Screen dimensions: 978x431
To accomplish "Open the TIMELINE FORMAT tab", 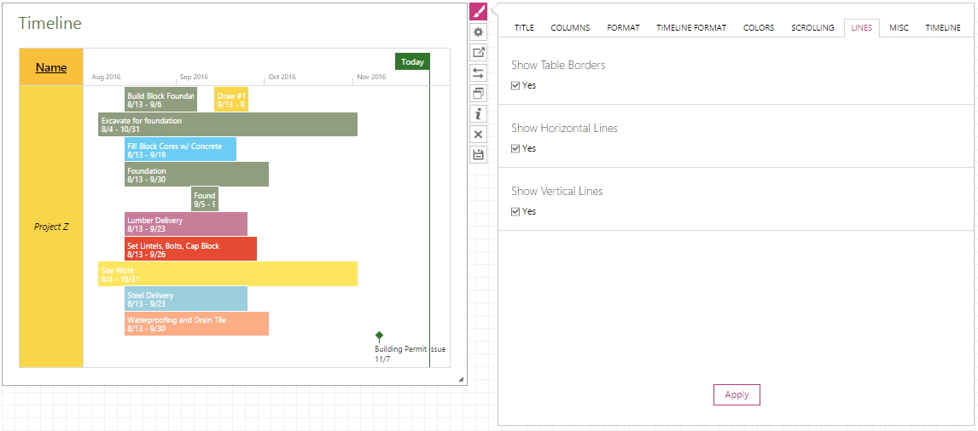I will [691, 28].
